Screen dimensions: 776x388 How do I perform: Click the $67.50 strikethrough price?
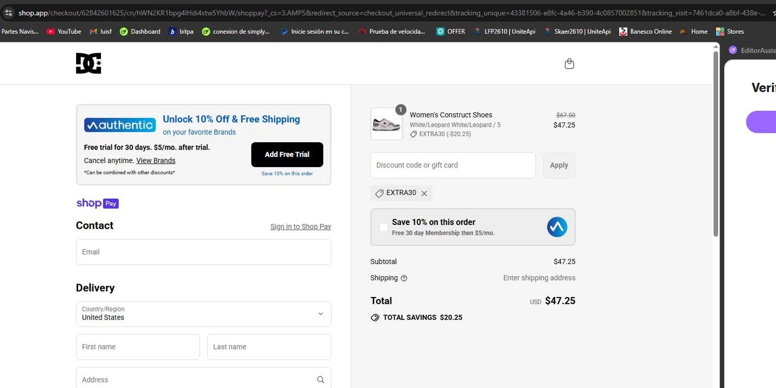coord(565,115)
